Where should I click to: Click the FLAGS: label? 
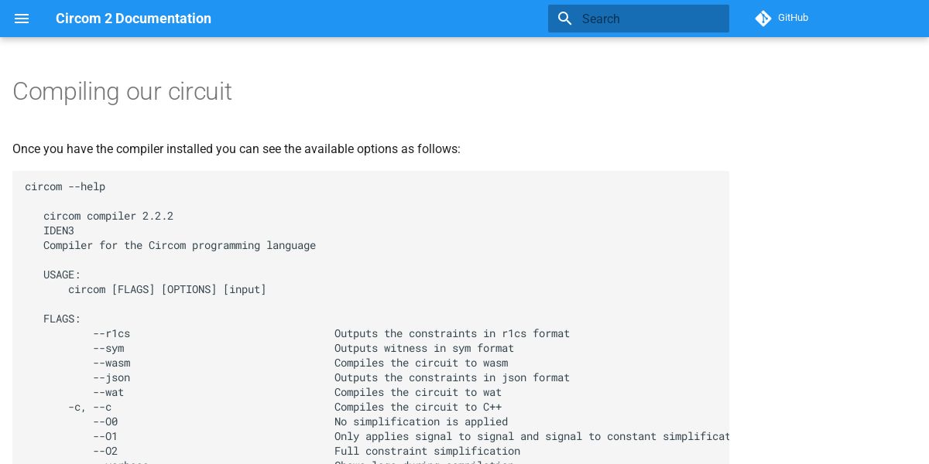(x=62, y=319)
